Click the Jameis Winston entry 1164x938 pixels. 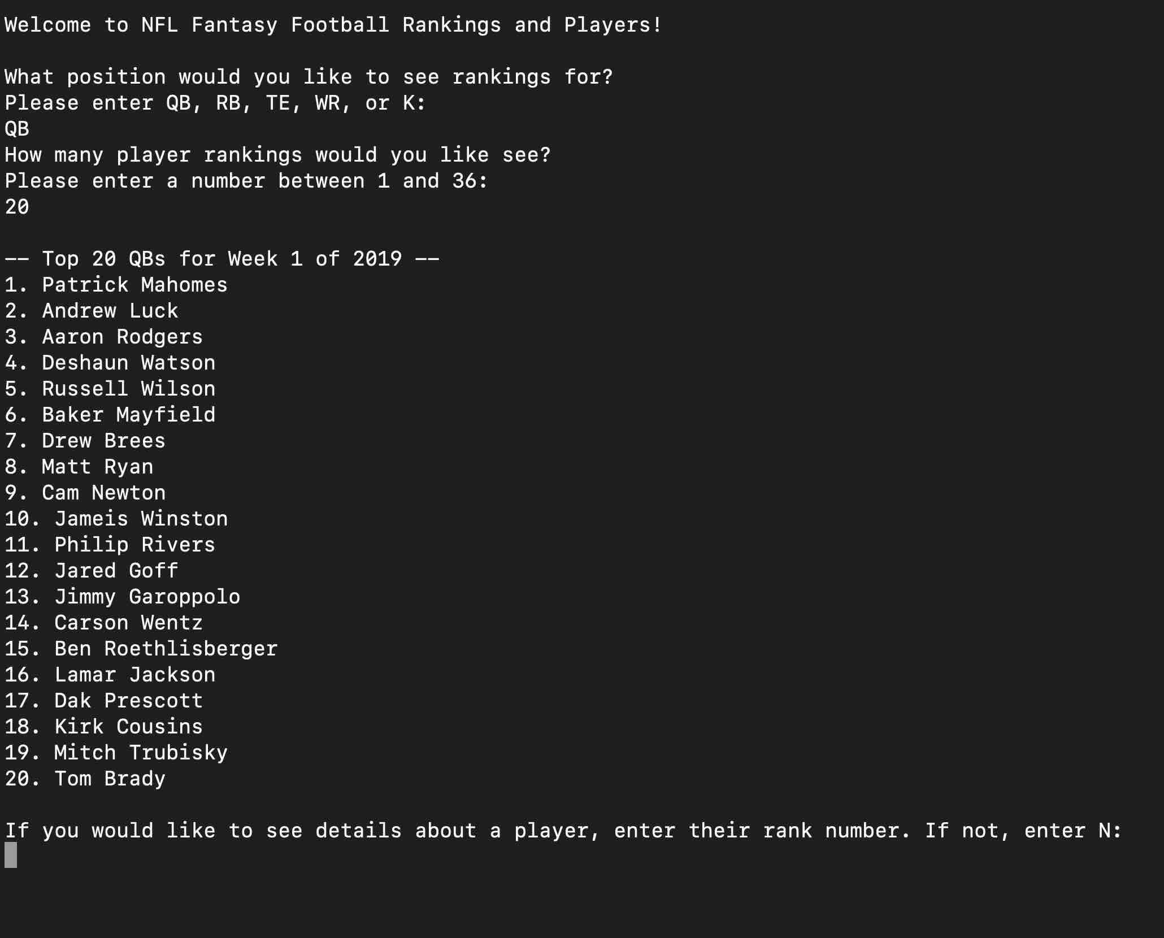click(116, 519)
